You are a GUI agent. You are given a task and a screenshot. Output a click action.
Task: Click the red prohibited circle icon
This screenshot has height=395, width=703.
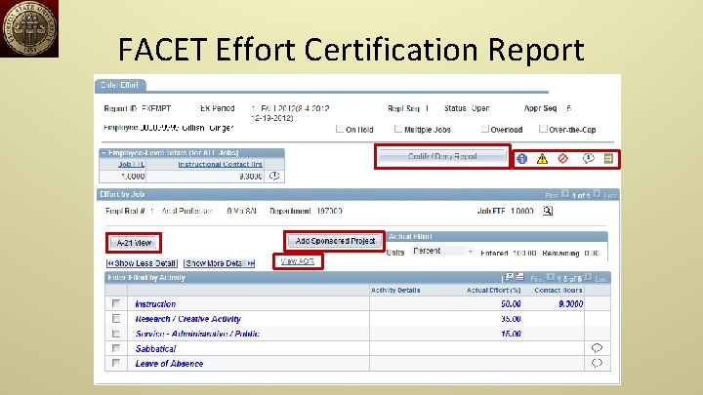point(563,159)
